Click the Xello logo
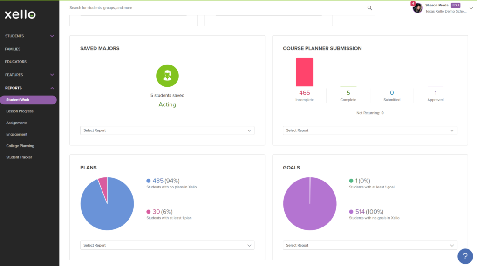 click(20, 14)
